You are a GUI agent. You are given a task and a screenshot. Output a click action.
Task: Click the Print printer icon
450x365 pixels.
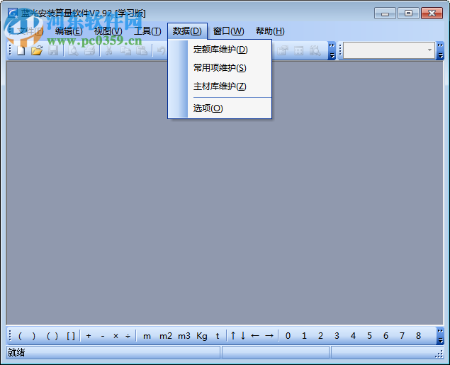click(89, 51)
